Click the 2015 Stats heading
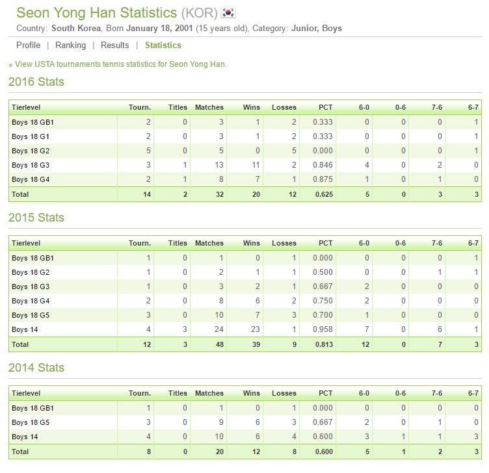The width and height of the screenshot is (489, 473). coord(36,218)
